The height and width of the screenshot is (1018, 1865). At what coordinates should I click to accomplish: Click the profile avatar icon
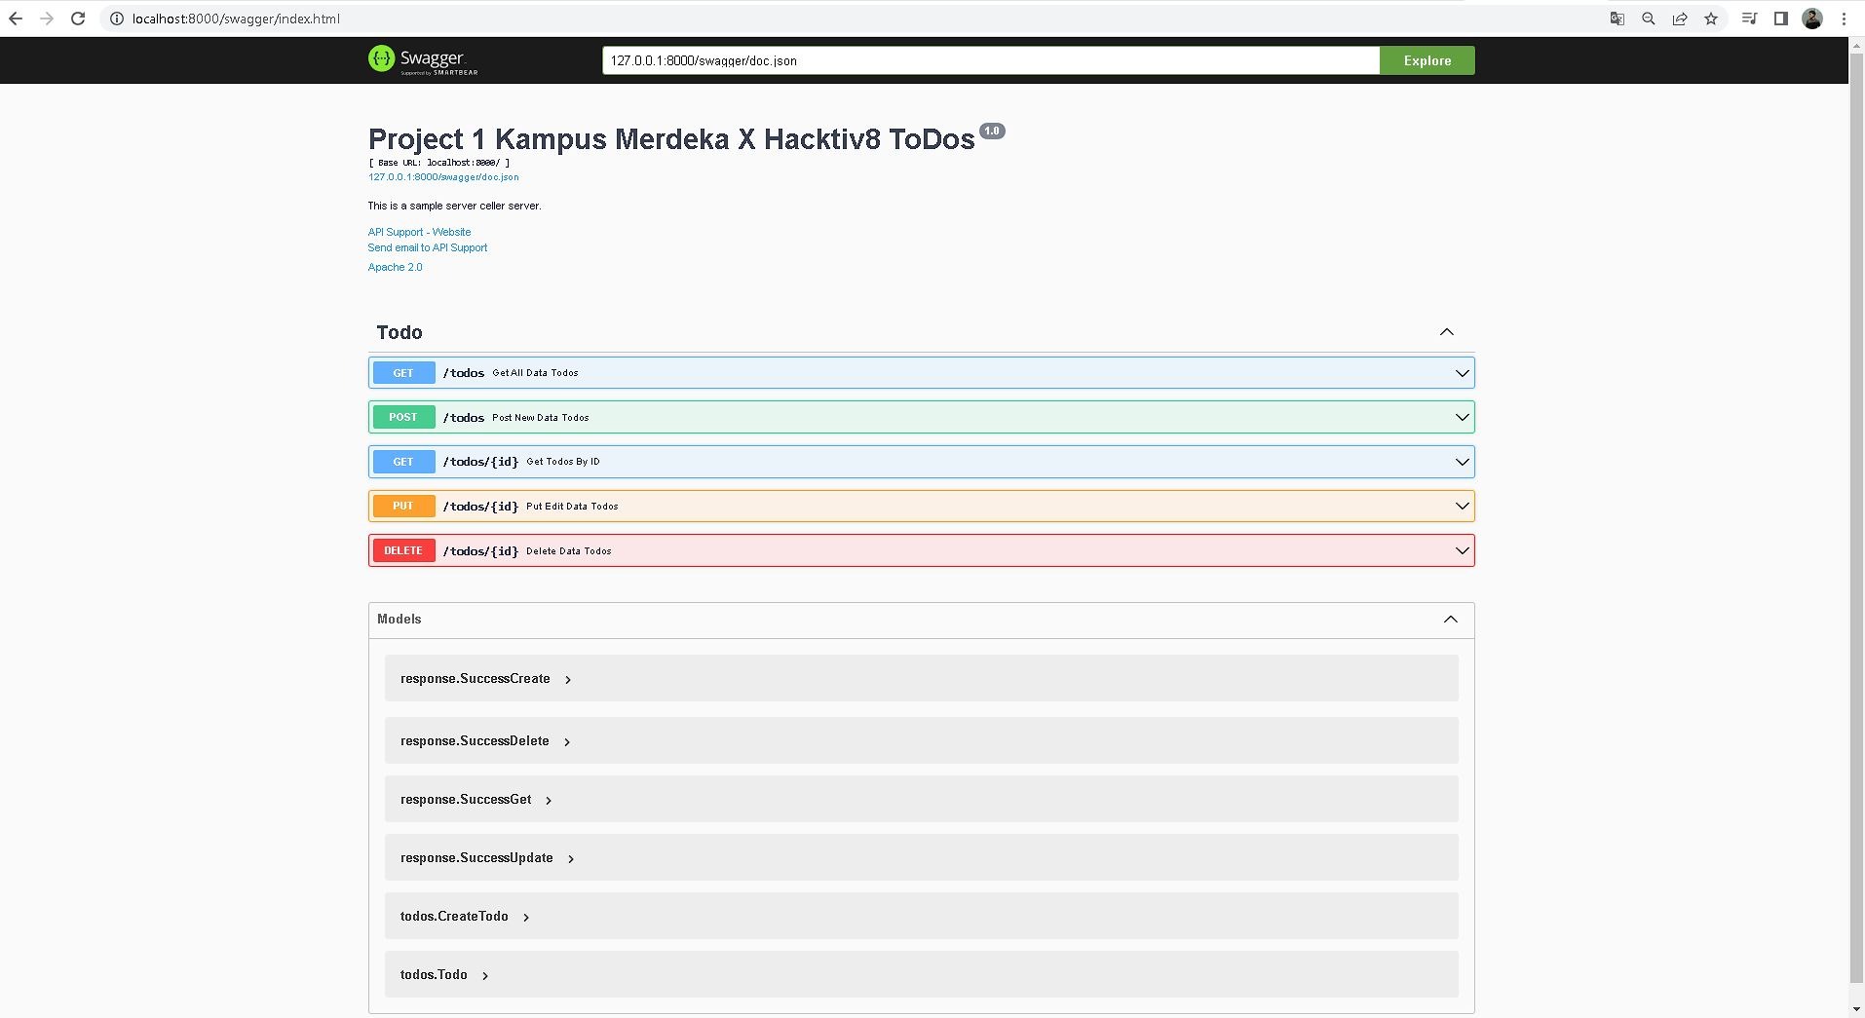point(1813,18)
